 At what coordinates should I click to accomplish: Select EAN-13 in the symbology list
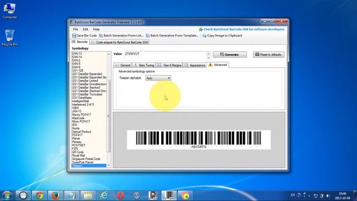tap(77, 54)
